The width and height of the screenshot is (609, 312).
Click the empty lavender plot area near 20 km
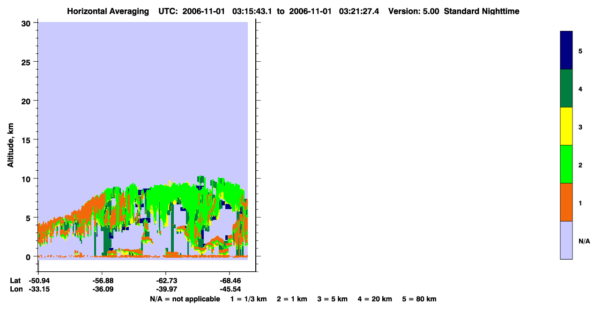click(x=143, y=101)
